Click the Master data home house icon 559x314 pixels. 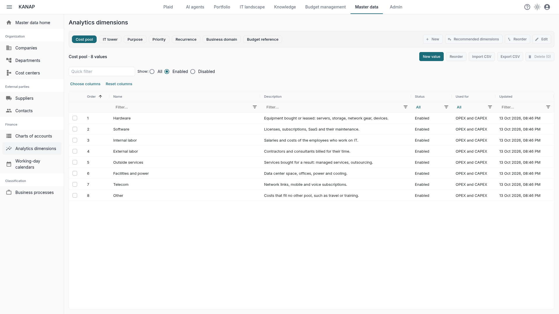[x=9, y=23]
